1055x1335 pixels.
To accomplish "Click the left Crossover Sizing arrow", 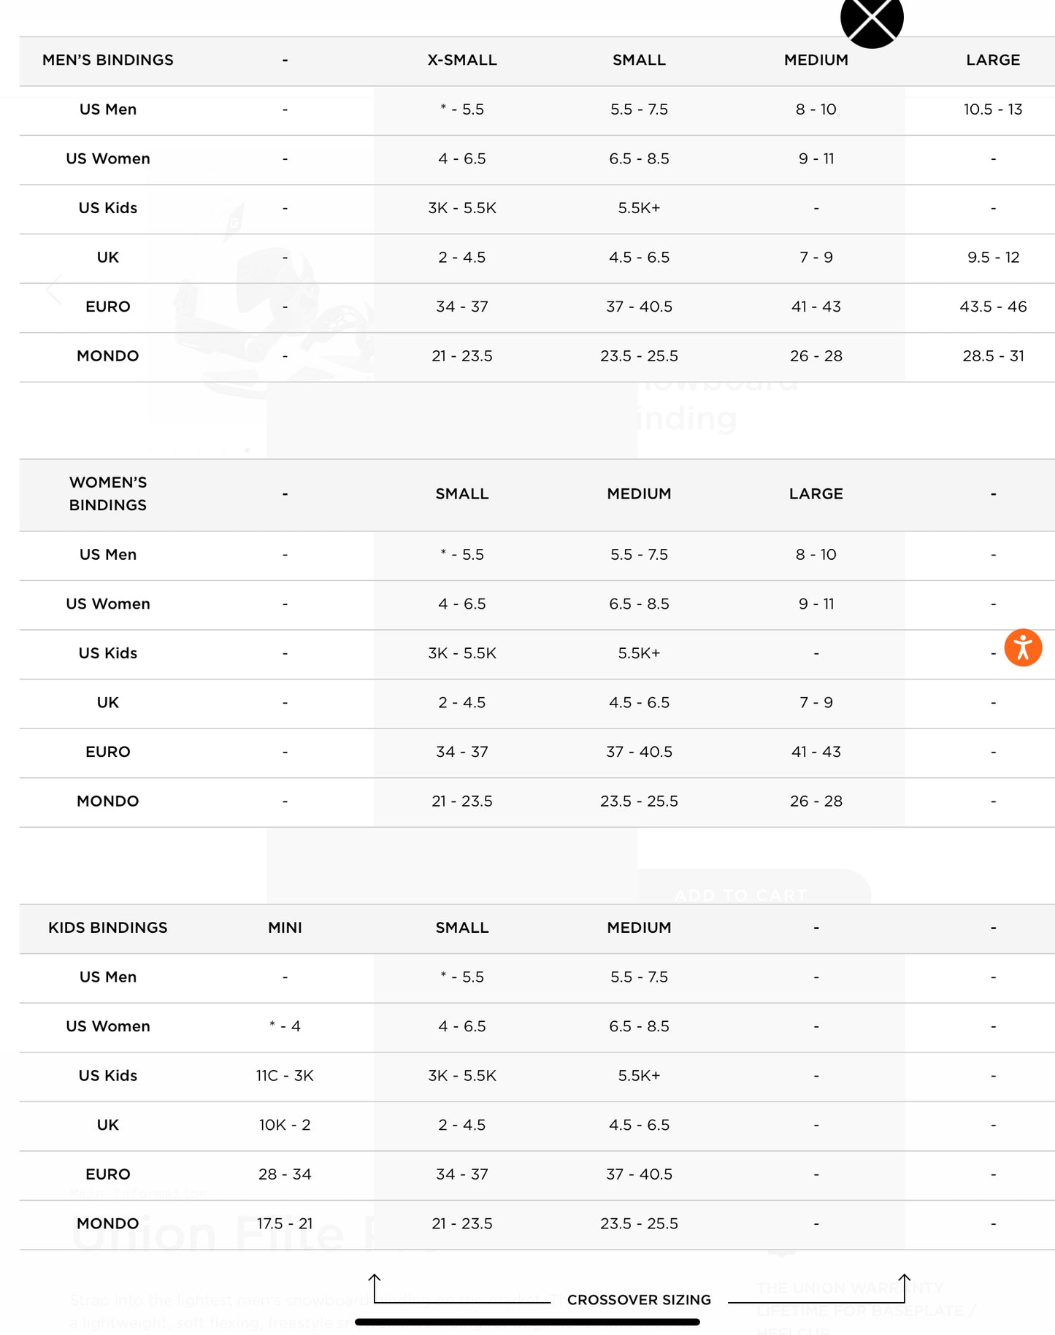I will click(375, 1287).
